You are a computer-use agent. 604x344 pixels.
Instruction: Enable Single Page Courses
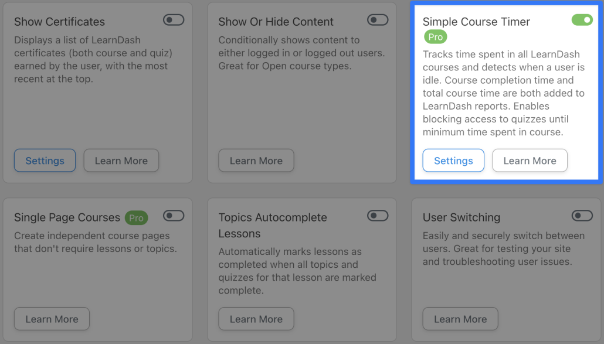pos(172,215)
